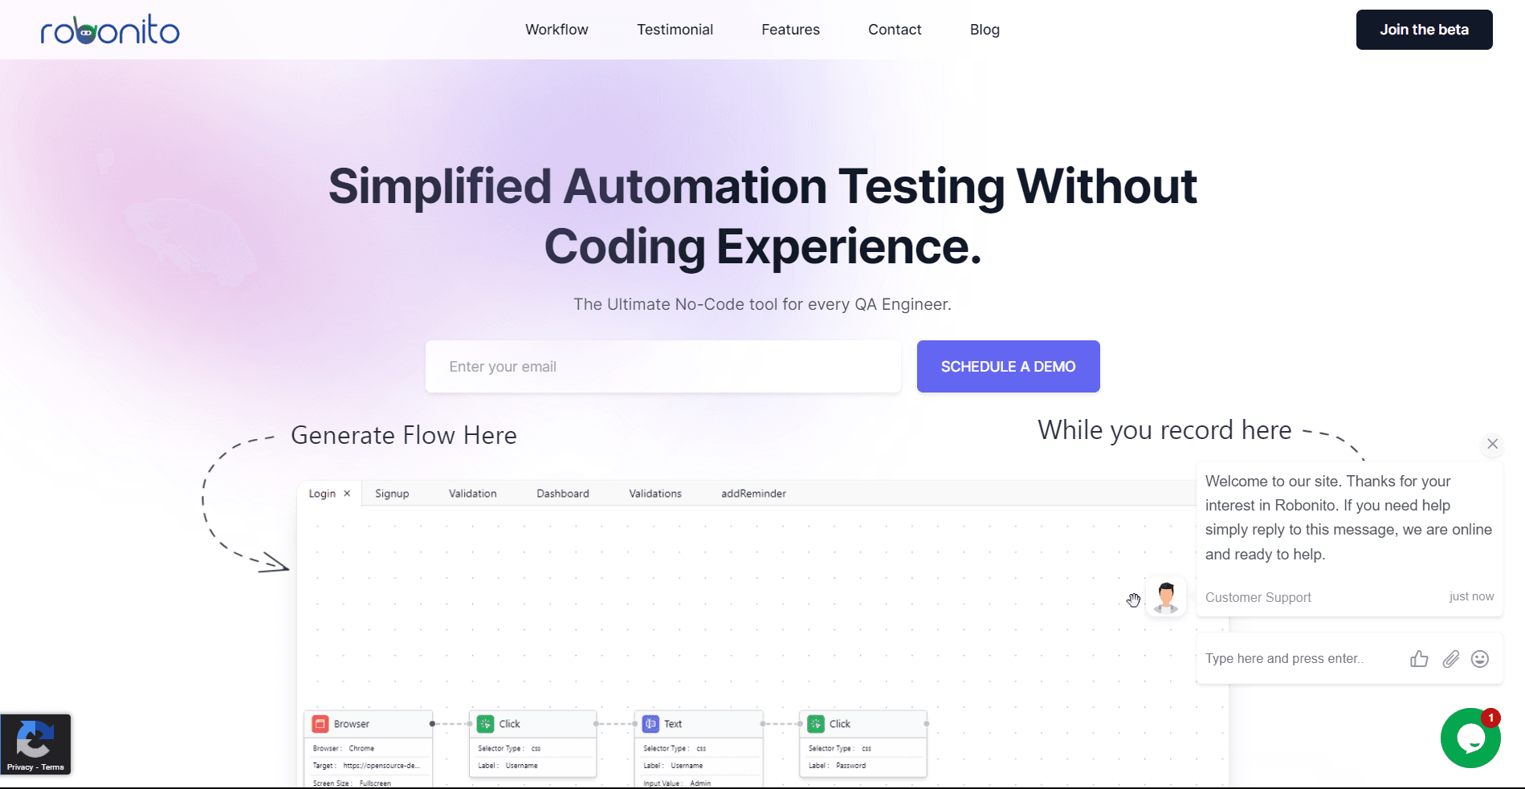Click the thumbs up icon in chat
This screenshot has width=1525, height=789.
click(1419, 659)
